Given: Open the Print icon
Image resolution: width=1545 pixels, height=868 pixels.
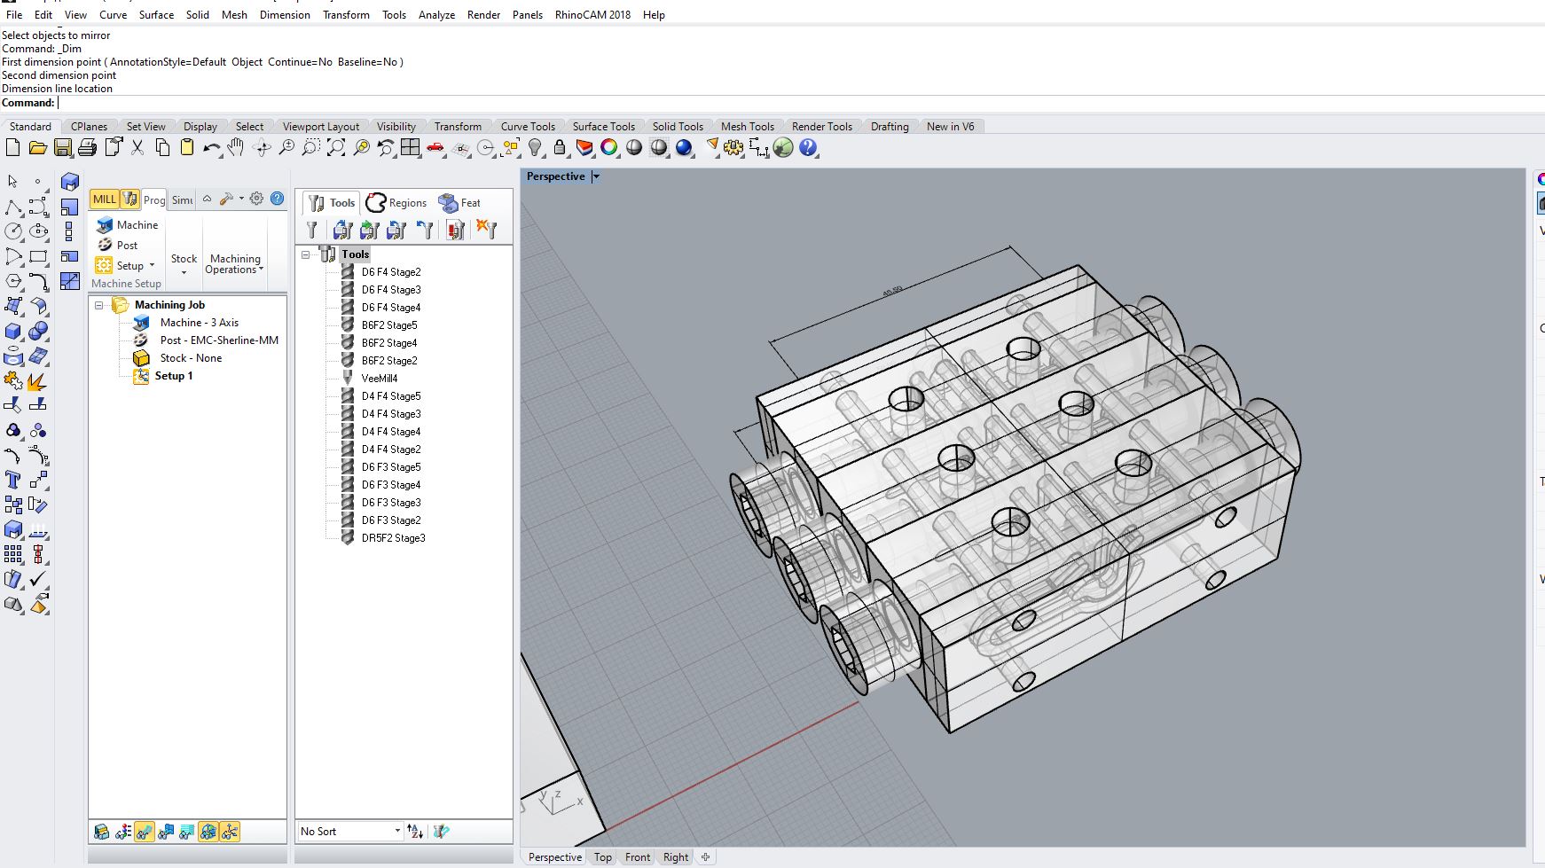Looking at the screenshot, I should 87,148.
